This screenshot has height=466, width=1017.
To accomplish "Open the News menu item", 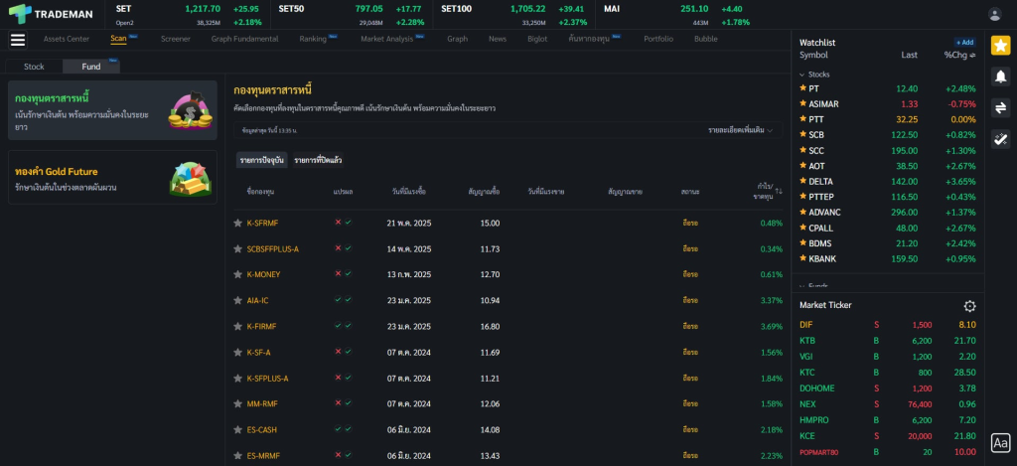I will [x=498, y=39].
